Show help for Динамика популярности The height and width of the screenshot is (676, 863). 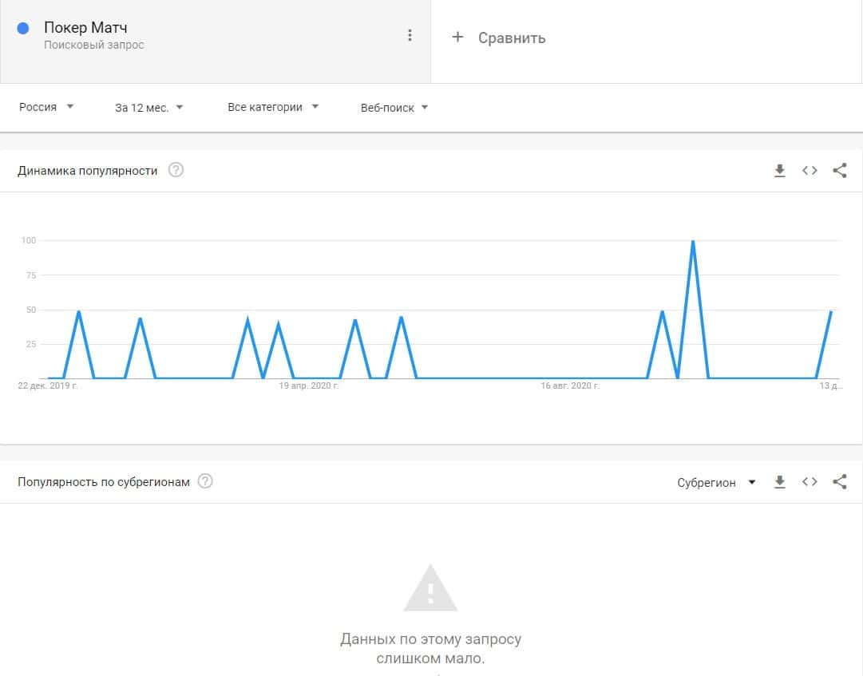pos(176,170)
